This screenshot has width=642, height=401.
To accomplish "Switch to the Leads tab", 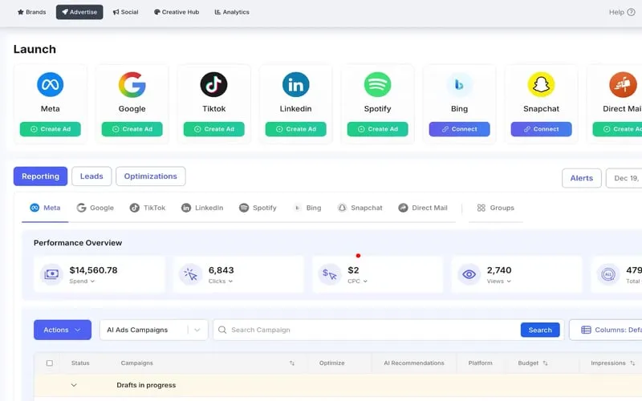I will 91,176.
